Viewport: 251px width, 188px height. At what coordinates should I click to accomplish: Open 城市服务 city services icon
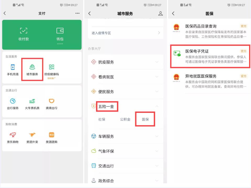(x=32, y=69)
